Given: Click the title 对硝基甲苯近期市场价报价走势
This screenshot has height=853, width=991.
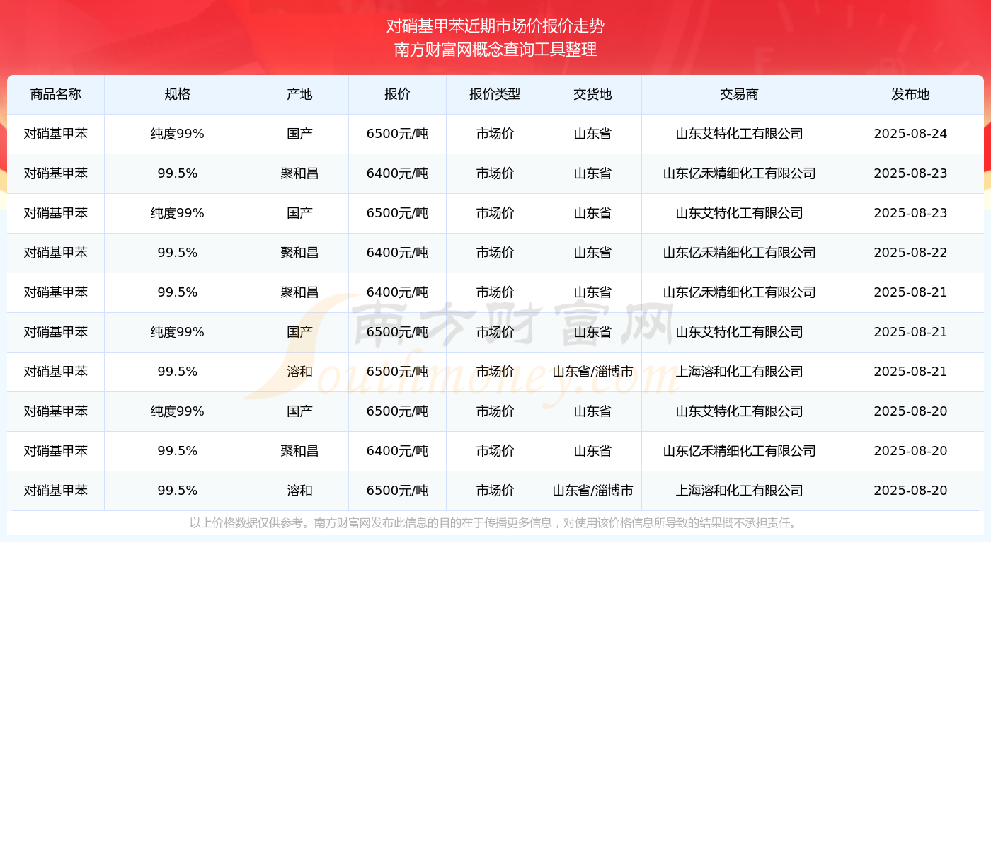Looking at the screenshot, I should (495, 26).
